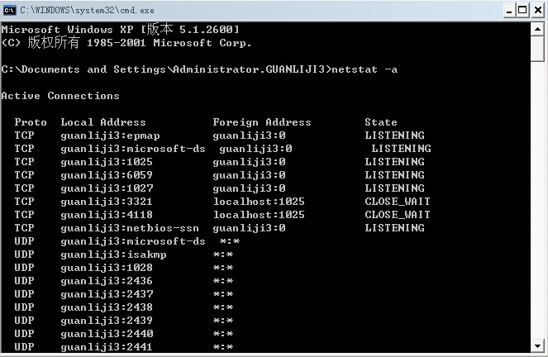This screenshot has width=548, height=357.
Task: Click LISTENING state in the 6059 row
Action: 394,175
